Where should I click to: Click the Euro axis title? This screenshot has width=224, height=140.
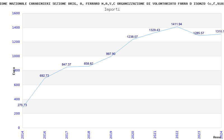pos(14,71)
